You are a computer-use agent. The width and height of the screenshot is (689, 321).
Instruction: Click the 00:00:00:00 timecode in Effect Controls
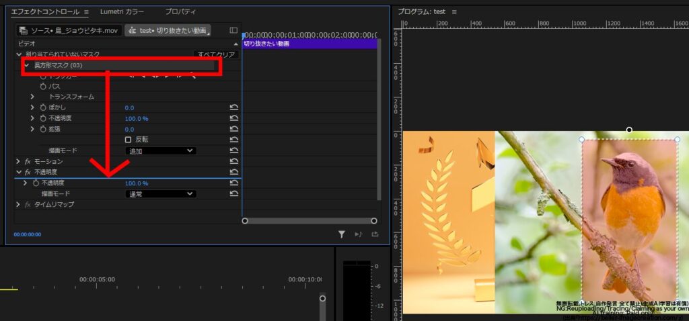27,234
